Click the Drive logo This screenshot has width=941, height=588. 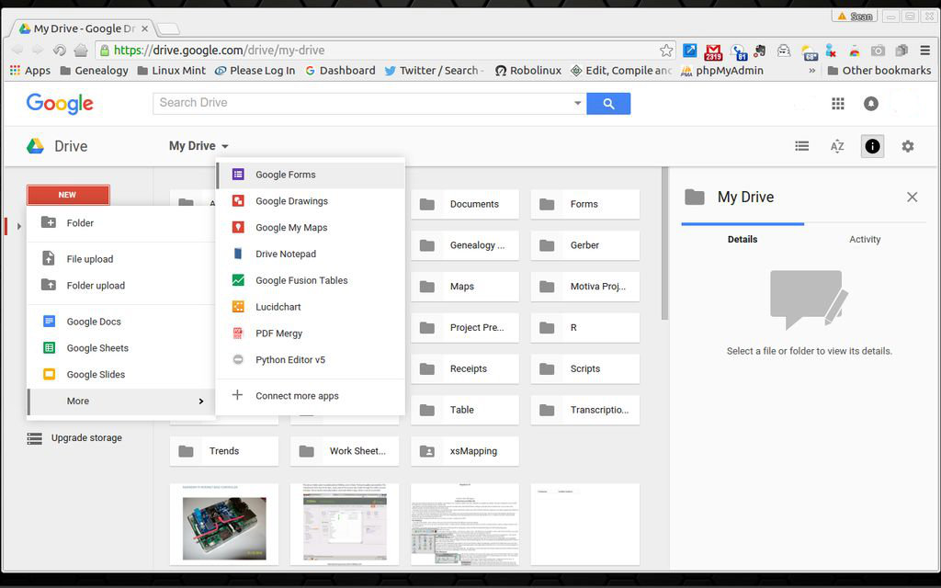[57, 146]
